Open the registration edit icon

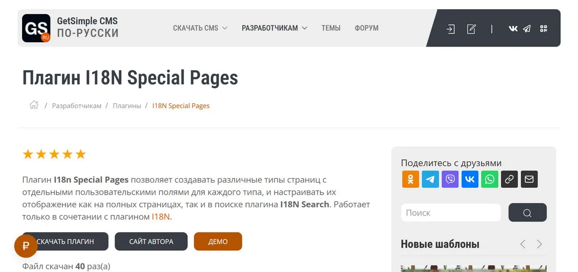coord(472,29)
